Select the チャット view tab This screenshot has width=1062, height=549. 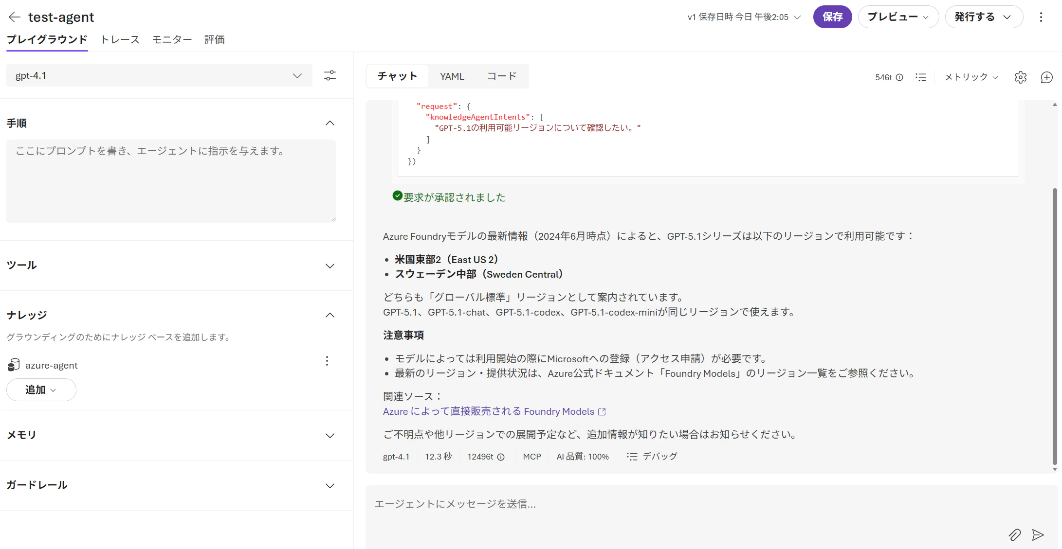[398, 76]
